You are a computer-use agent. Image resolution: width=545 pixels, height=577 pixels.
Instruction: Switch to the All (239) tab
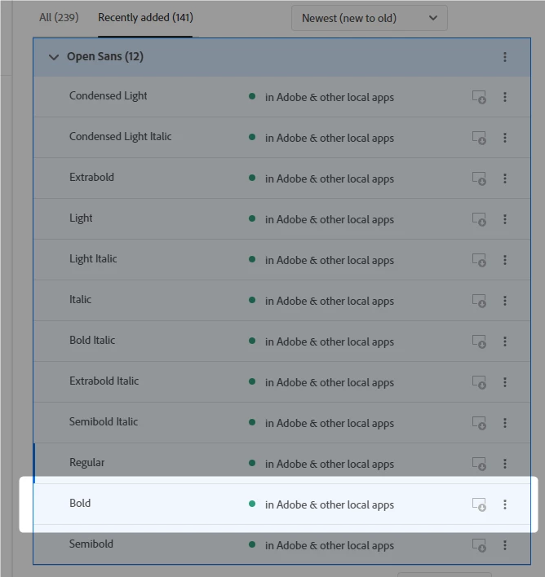pos(59,18)
